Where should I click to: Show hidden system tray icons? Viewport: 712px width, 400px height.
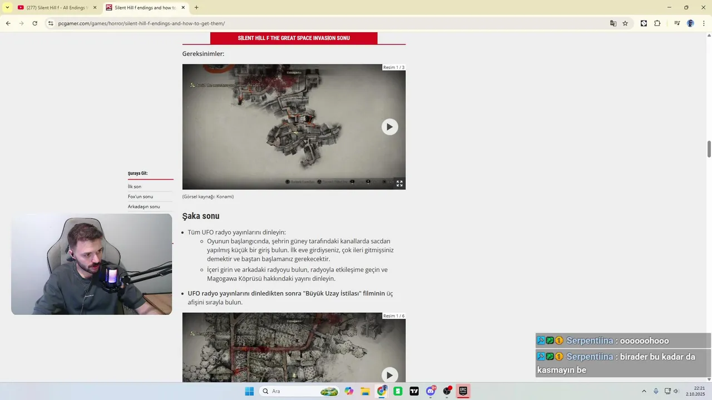point(644,391)
